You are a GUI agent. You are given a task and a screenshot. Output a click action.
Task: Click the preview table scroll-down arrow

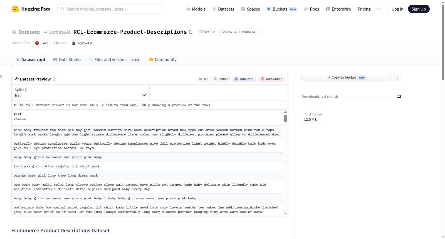285,213
